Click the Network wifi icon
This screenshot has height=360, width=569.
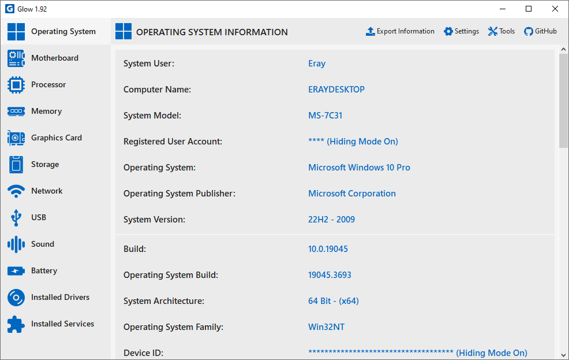tap(16, 191)
